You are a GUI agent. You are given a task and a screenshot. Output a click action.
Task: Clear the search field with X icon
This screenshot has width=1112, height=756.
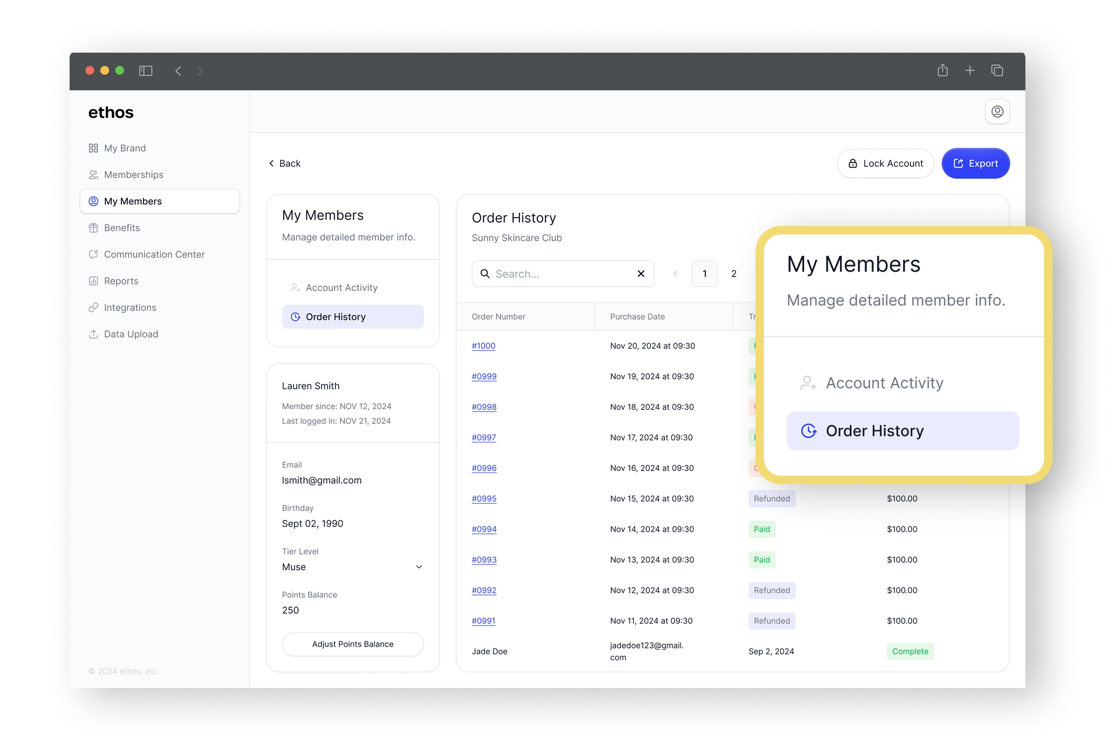click(641, 274)
